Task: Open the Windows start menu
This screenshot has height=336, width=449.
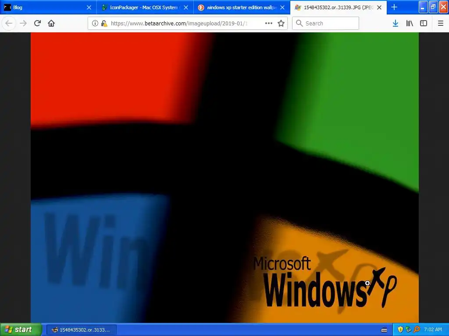Action: tap(21, 329)
